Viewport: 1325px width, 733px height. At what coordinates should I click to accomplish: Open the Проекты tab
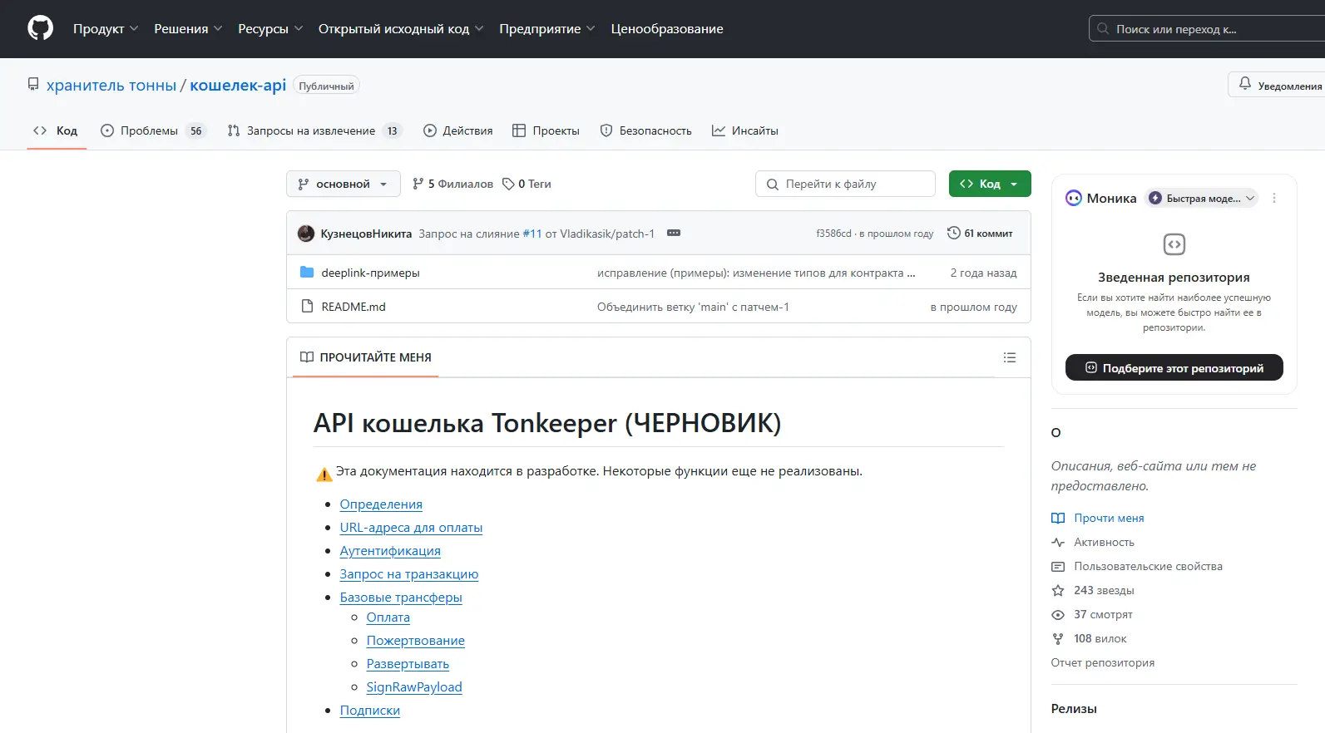pos(546,130)
